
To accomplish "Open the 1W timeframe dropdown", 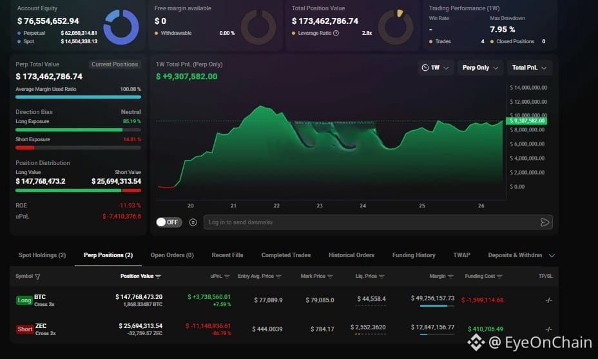I will pyautogui.click(x=435, y=68).
